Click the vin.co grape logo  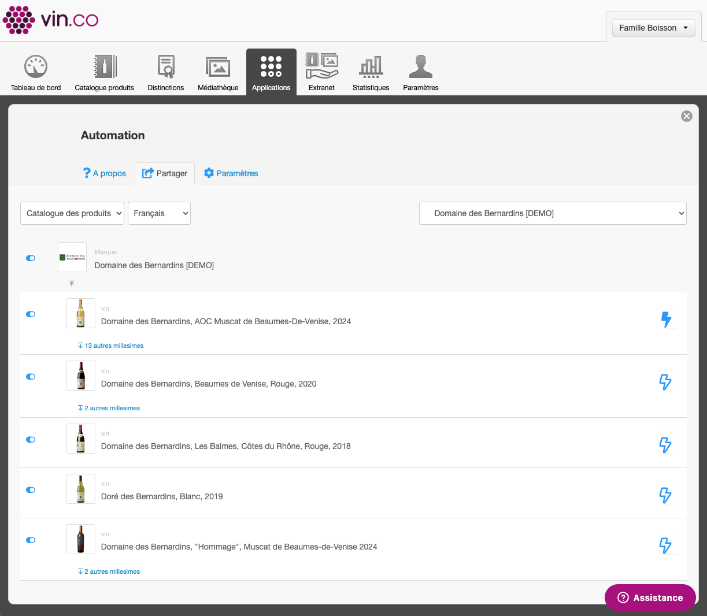pyautogui.click(x=50, y=20)
